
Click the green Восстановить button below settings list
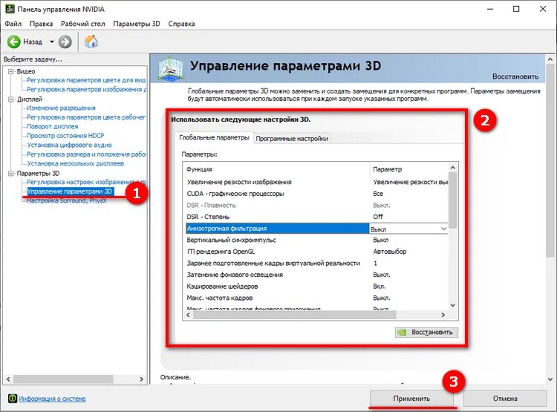click(426, 333)
